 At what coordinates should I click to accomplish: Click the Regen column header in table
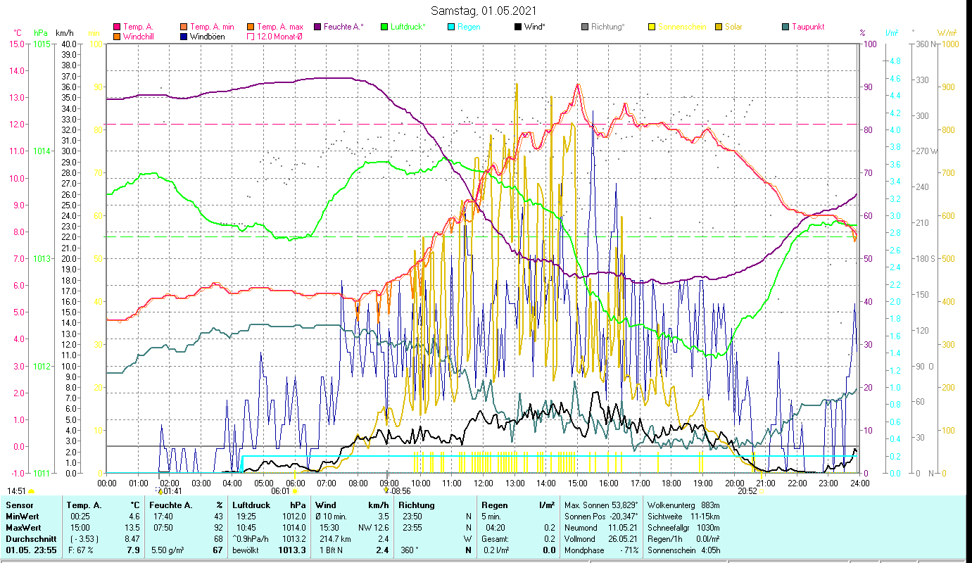coord(494,505)
